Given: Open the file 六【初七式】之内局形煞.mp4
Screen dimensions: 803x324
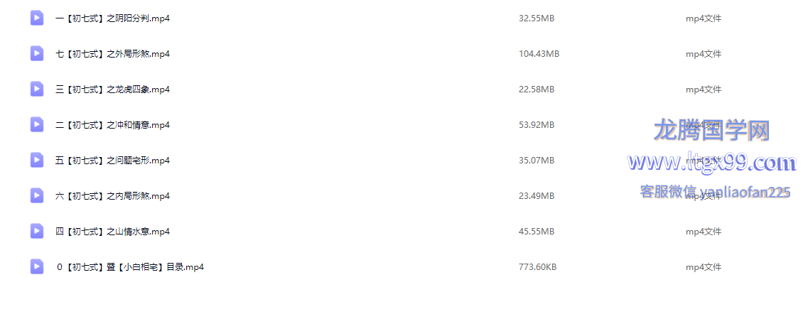Looking at the screenshot, I should 112,196.
